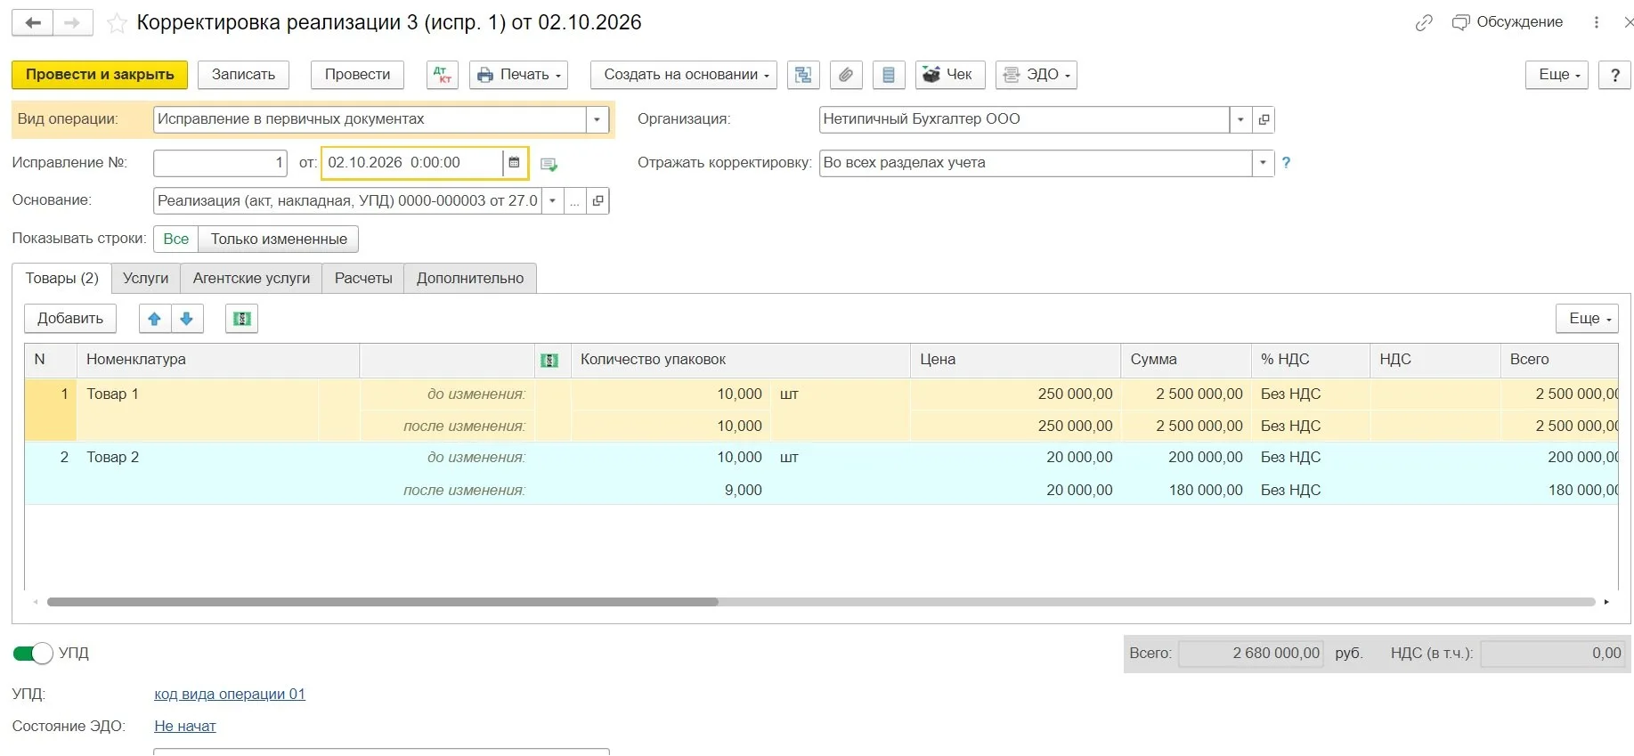Image resolution: width=1634 pixels, height=756 pixels.
Task: Open the Основание document with open-form icon
Action: click(598, 201)
